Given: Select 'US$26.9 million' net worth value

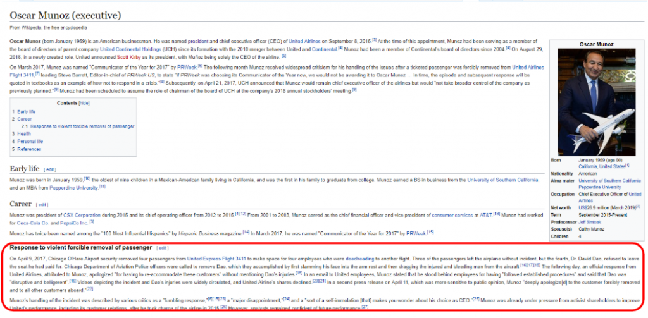Looking at the screenshot, I should coord(595,208).
